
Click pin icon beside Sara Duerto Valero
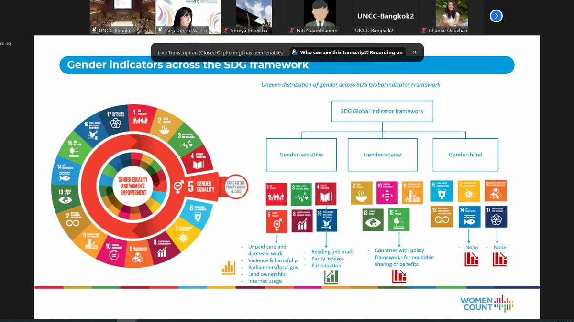[x=160, y=31]
